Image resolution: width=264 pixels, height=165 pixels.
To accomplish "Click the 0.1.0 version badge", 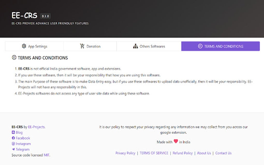I will pyautogui.click(x=45, y=16).
